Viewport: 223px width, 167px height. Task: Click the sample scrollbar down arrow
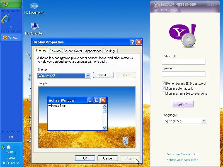(x=104, y=128)
